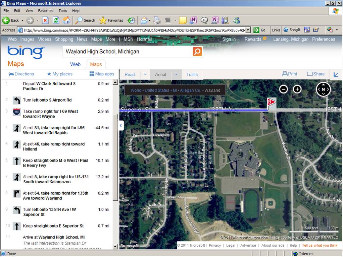Screen dimensions: 343x257
Task: Open the Help menu
Action: point(76,11)
